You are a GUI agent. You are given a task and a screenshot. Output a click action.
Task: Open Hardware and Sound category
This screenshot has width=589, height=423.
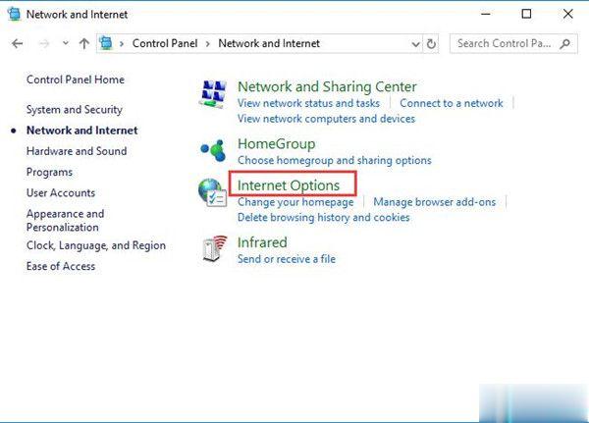pos(77,151)
